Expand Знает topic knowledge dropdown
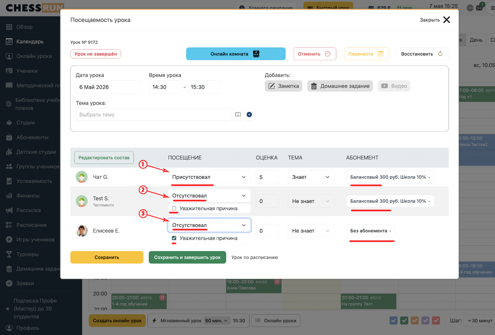The height and width of the screenshot is (335, 495). (311, 177)
